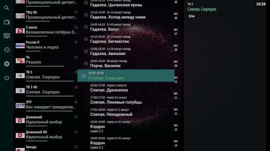Choose date авг. 14 in date column
Viewport: 270px width, 151px height.
(175, 143)
